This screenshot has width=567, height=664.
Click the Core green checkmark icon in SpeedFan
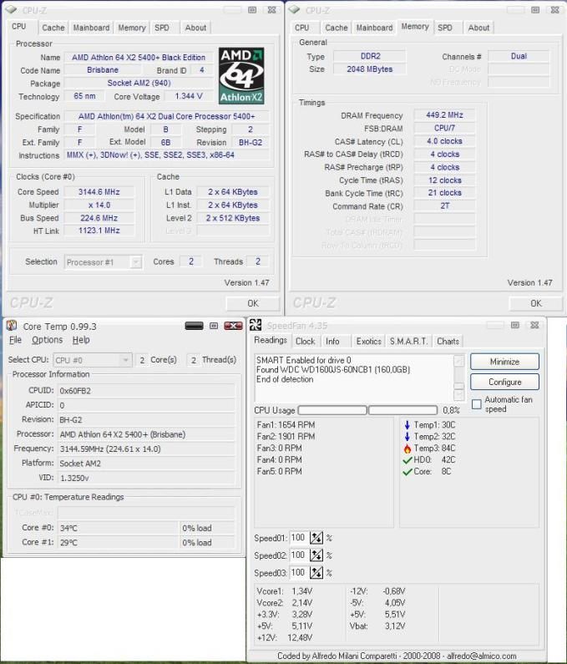point(408,472)
